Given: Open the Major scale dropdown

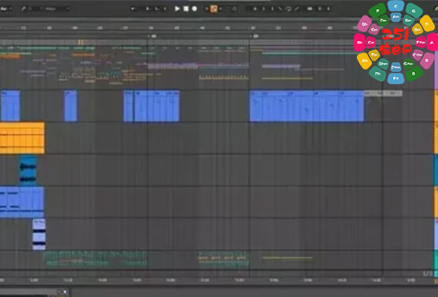Looking at the screenshot, I should [x=57, y=9].
